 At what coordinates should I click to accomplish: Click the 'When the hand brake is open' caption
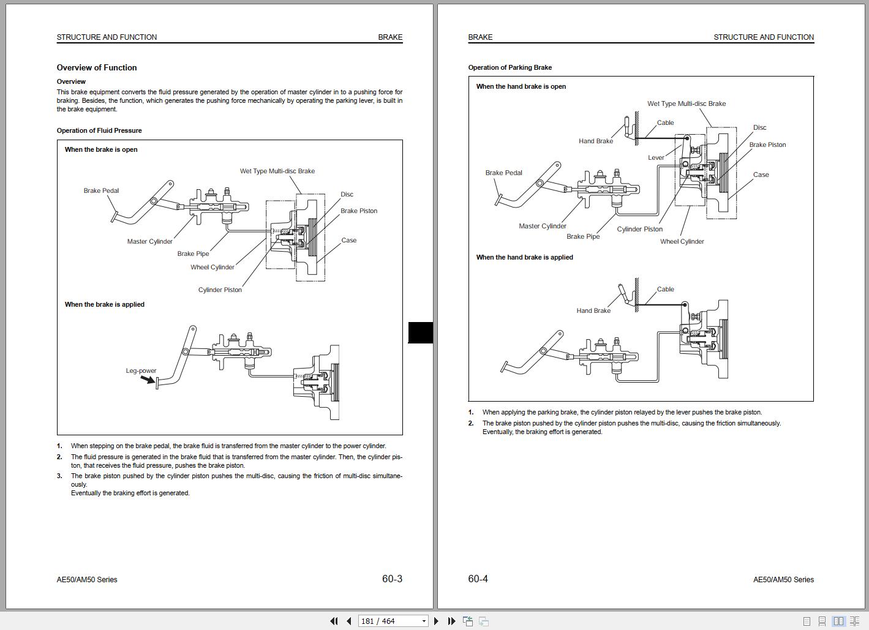click(521, 86)
